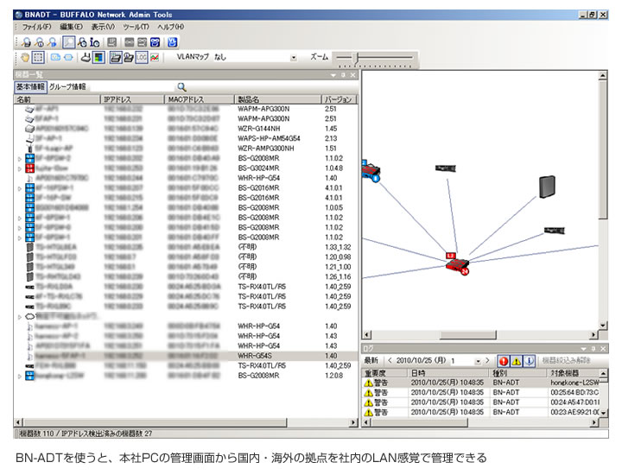This screenshot has height=475, width=622.
Task: Expand the BS-G2008MR 1.2.0.8 device row
Action: click(x=19, y=376)
